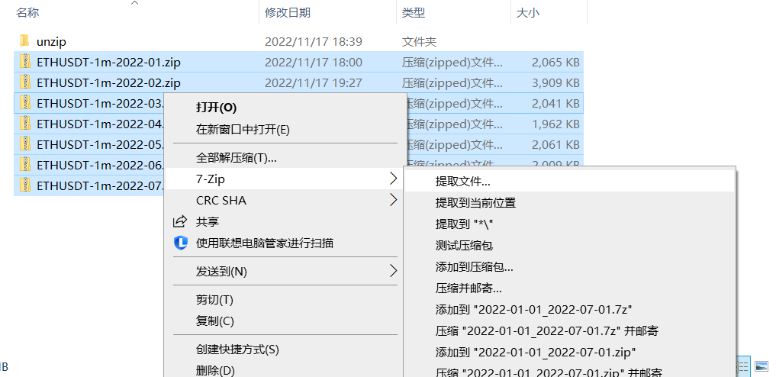Select 测试压缩包 menu entry
This screenshot has width=776, height=377.
[x=464, y=246]
